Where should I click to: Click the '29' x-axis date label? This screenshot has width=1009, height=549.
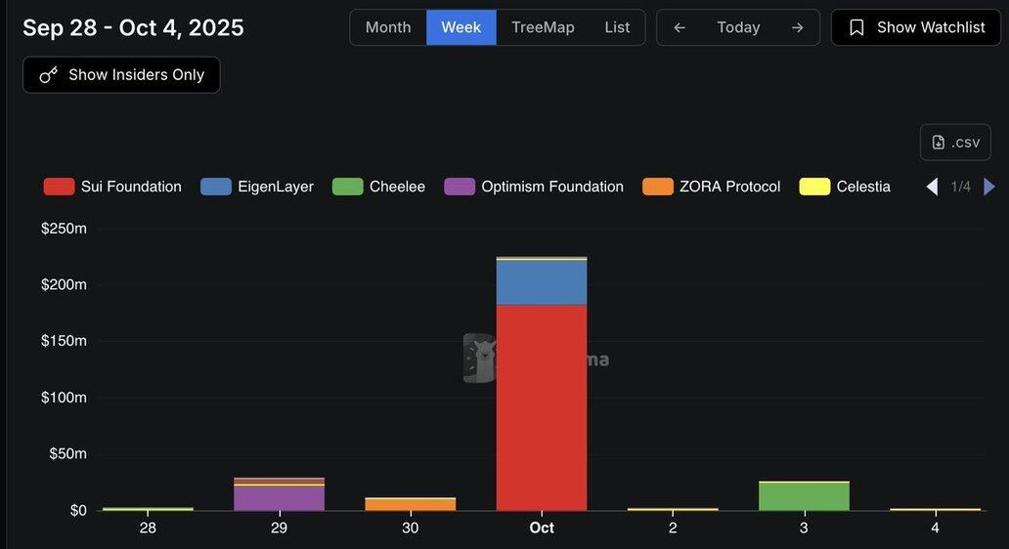(279, 528)
